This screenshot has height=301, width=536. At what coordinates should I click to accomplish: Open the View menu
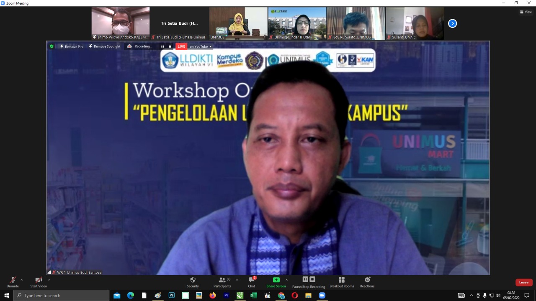click(526, 12)
